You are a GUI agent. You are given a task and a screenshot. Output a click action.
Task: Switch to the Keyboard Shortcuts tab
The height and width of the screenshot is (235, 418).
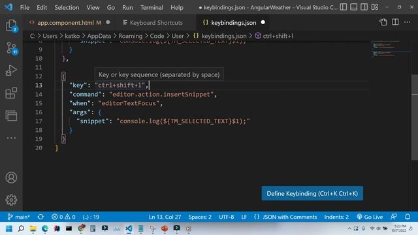tap(156, 23)
